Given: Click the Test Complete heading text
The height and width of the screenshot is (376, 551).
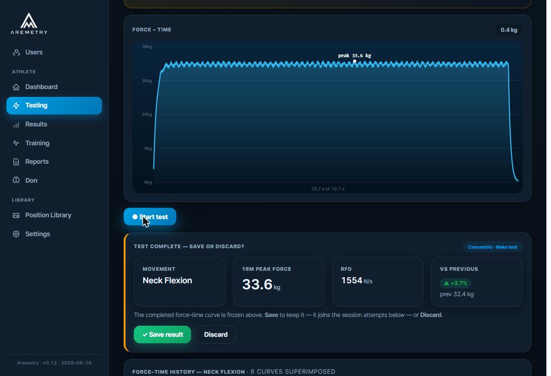Looking at the screenshot, I should tap(189, 247).
